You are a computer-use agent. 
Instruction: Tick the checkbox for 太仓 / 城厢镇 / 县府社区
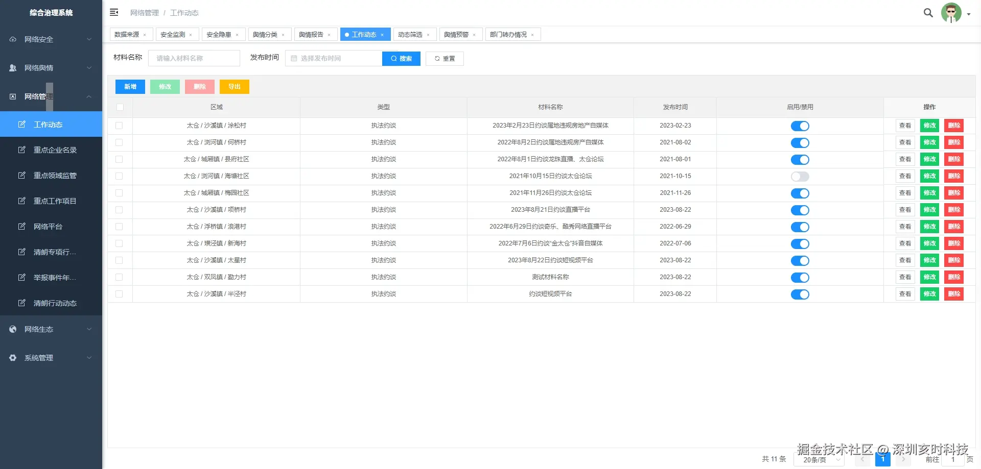tap(119, 159)
